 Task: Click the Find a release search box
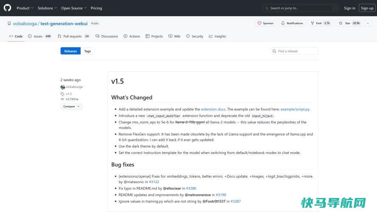[x=294, y=51]
